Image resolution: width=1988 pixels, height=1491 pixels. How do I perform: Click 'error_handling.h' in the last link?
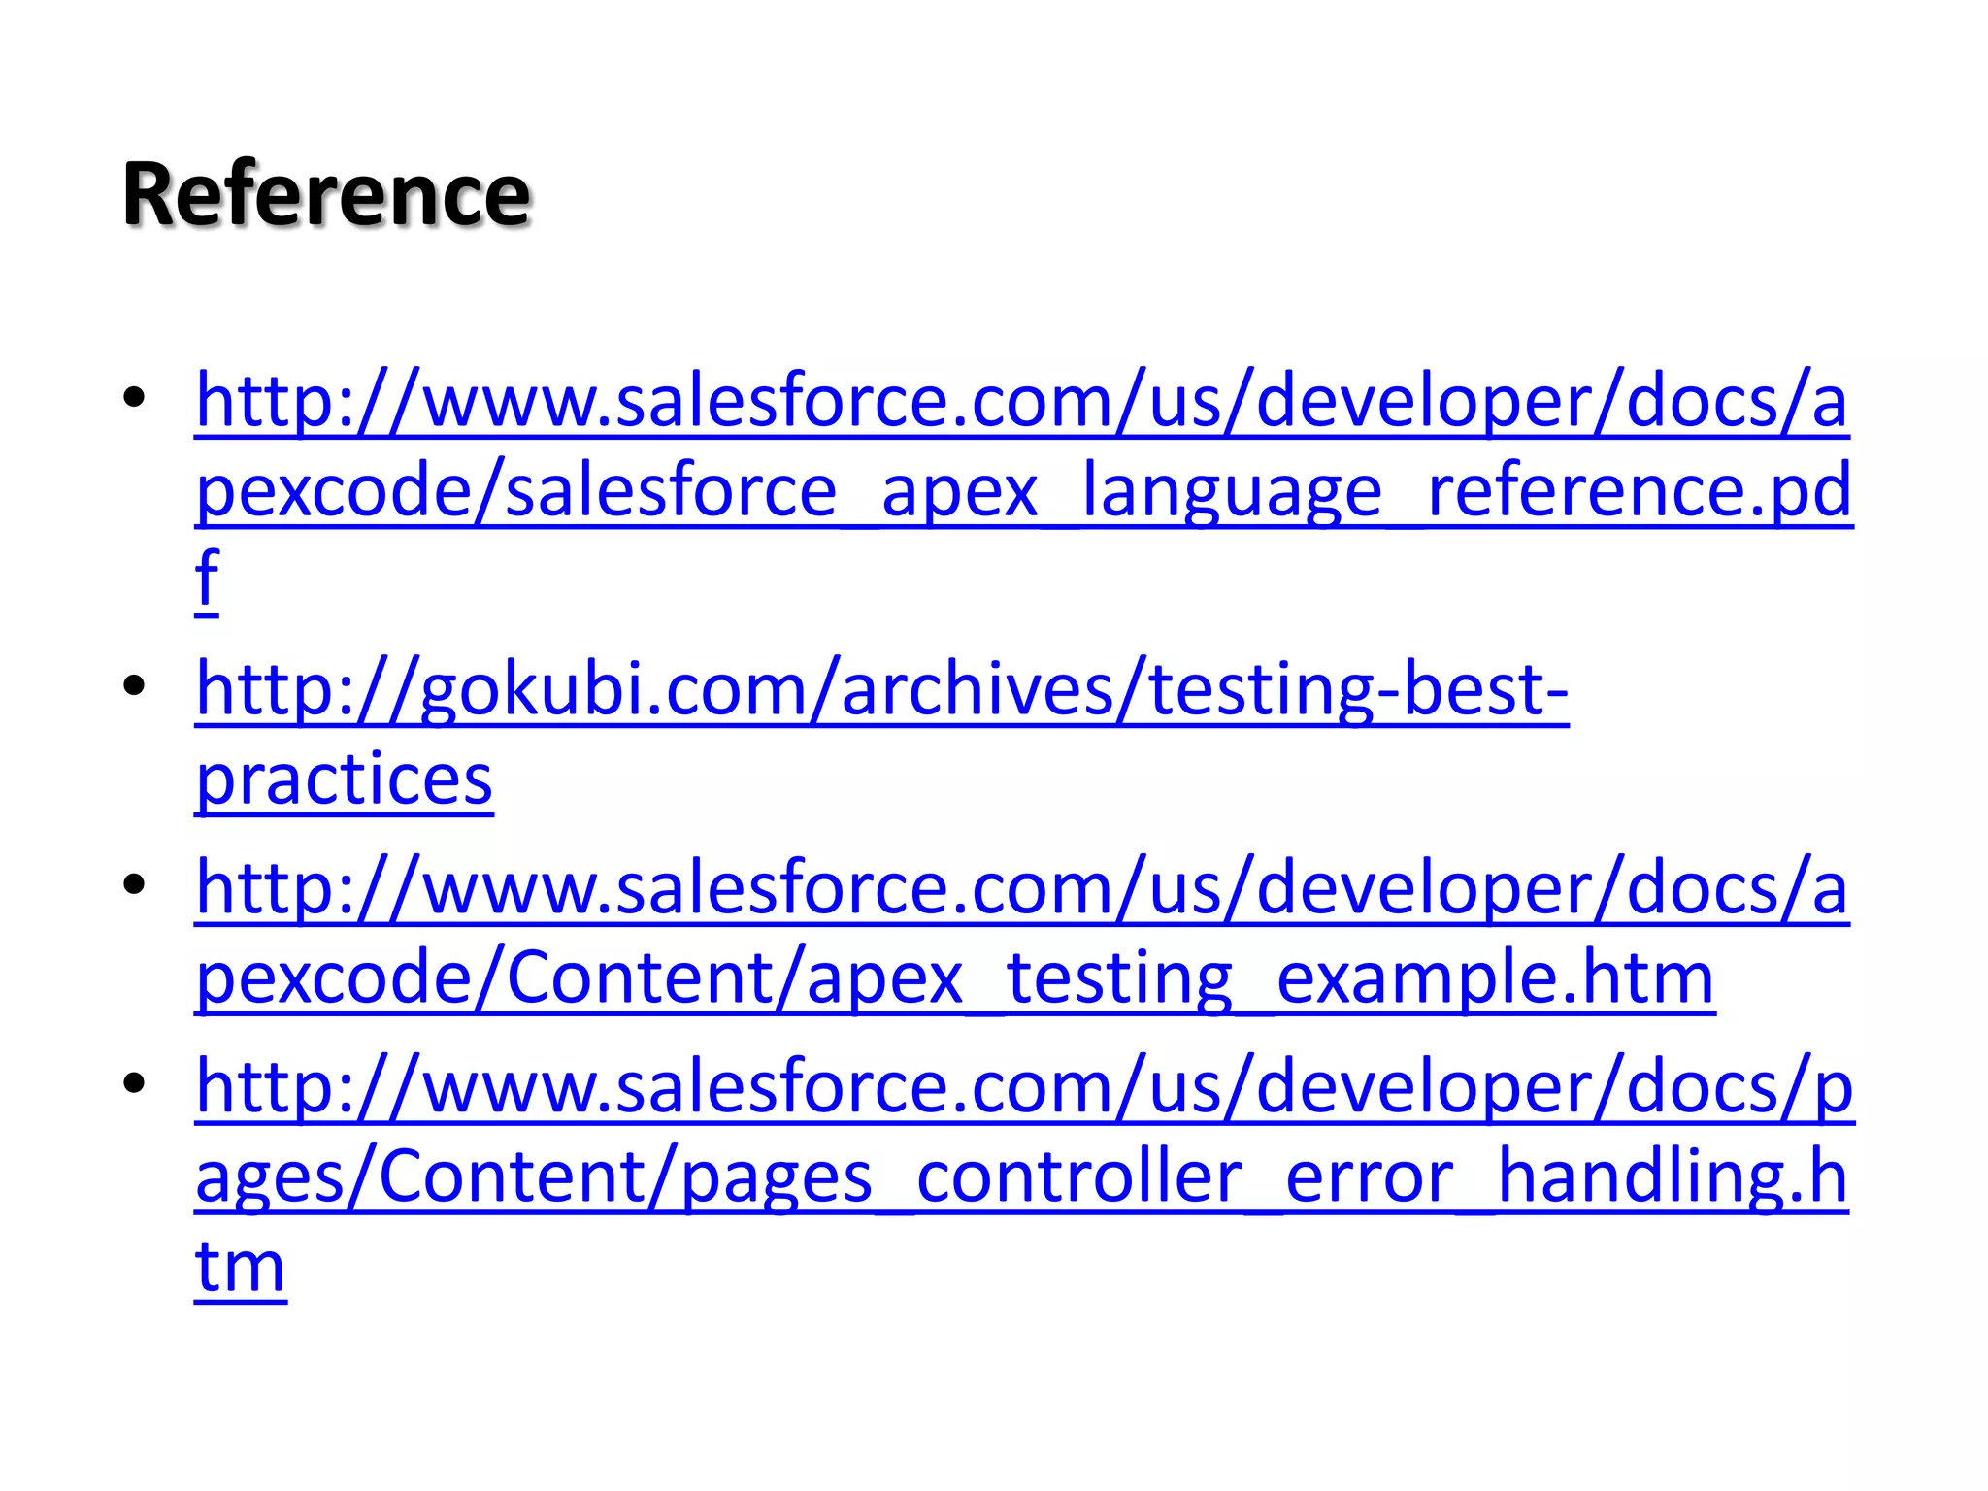pos(1567,1177)
